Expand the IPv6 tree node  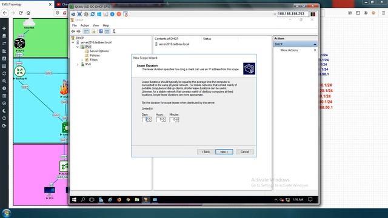point(78,64)
